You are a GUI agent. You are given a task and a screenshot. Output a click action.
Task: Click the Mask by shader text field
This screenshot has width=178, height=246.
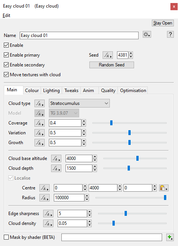(112, 237)
